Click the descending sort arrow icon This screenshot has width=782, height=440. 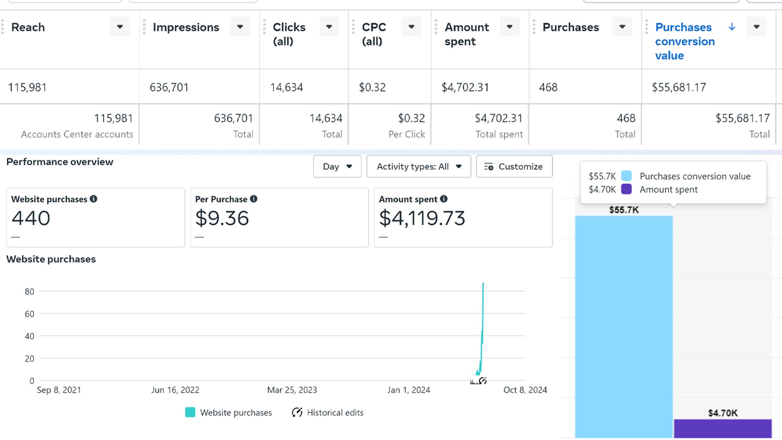pos(732,27)
